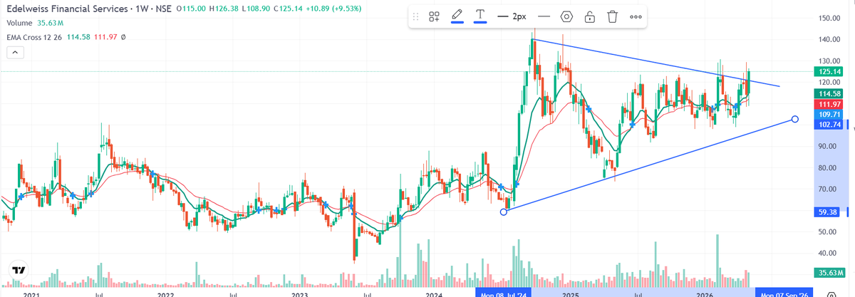This screenshot has width=855, height=297.
Task: Click the 150.00 price scale label
Action: (x=828, y=18)
